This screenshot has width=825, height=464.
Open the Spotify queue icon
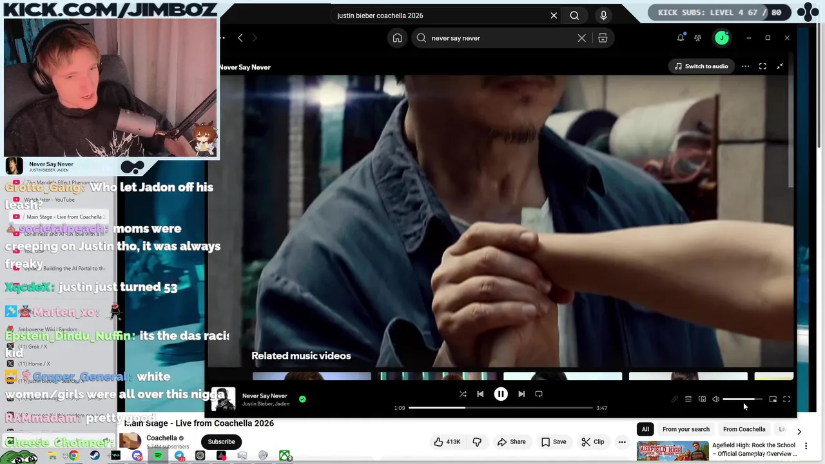688,400
